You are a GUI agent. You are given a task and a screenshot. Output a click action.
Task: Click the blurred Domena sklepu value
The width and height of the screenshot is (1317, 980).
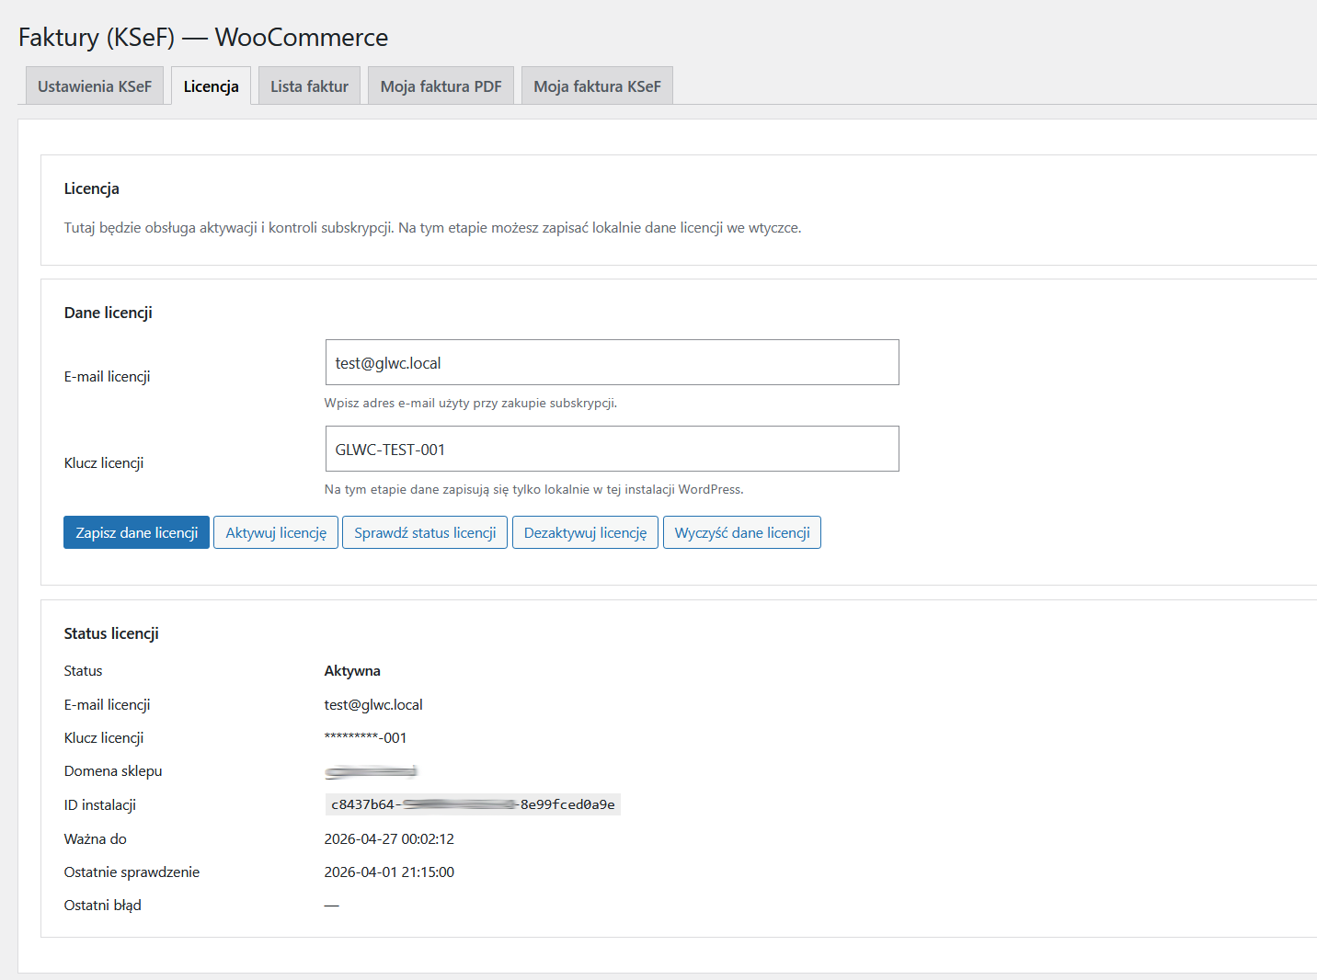pos(371,771)
